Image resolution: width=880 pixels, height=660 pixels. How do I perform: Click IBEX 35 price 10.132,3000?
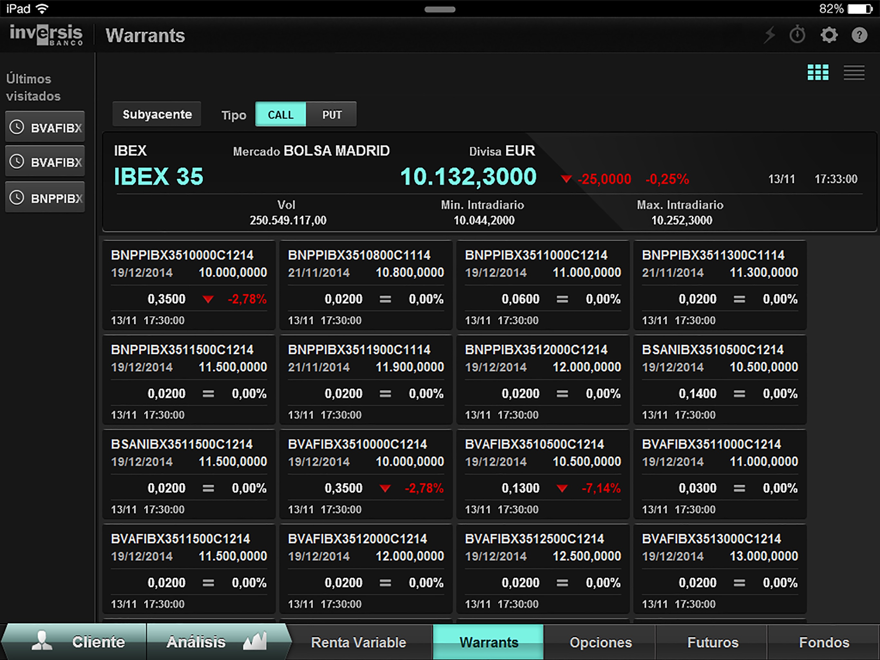(x=468, y=177)
